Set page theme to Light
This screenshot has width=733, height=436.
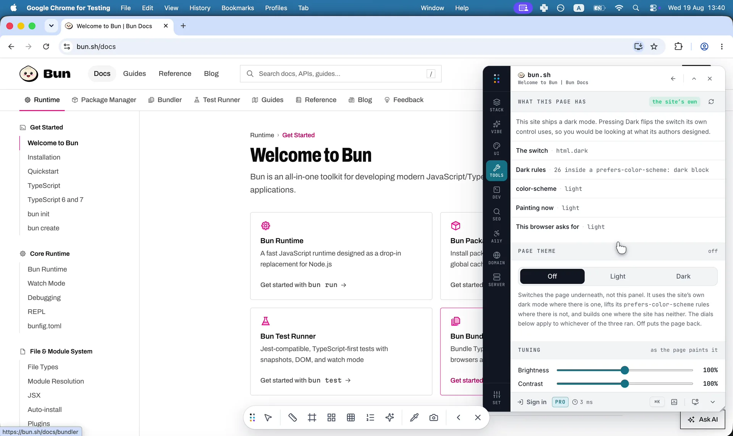coord(618,276)
